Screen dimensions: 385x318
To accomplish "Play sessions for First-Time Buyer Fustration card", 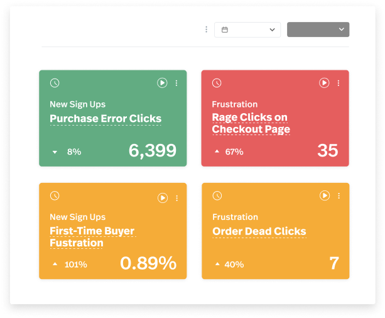I will (163, 198).
